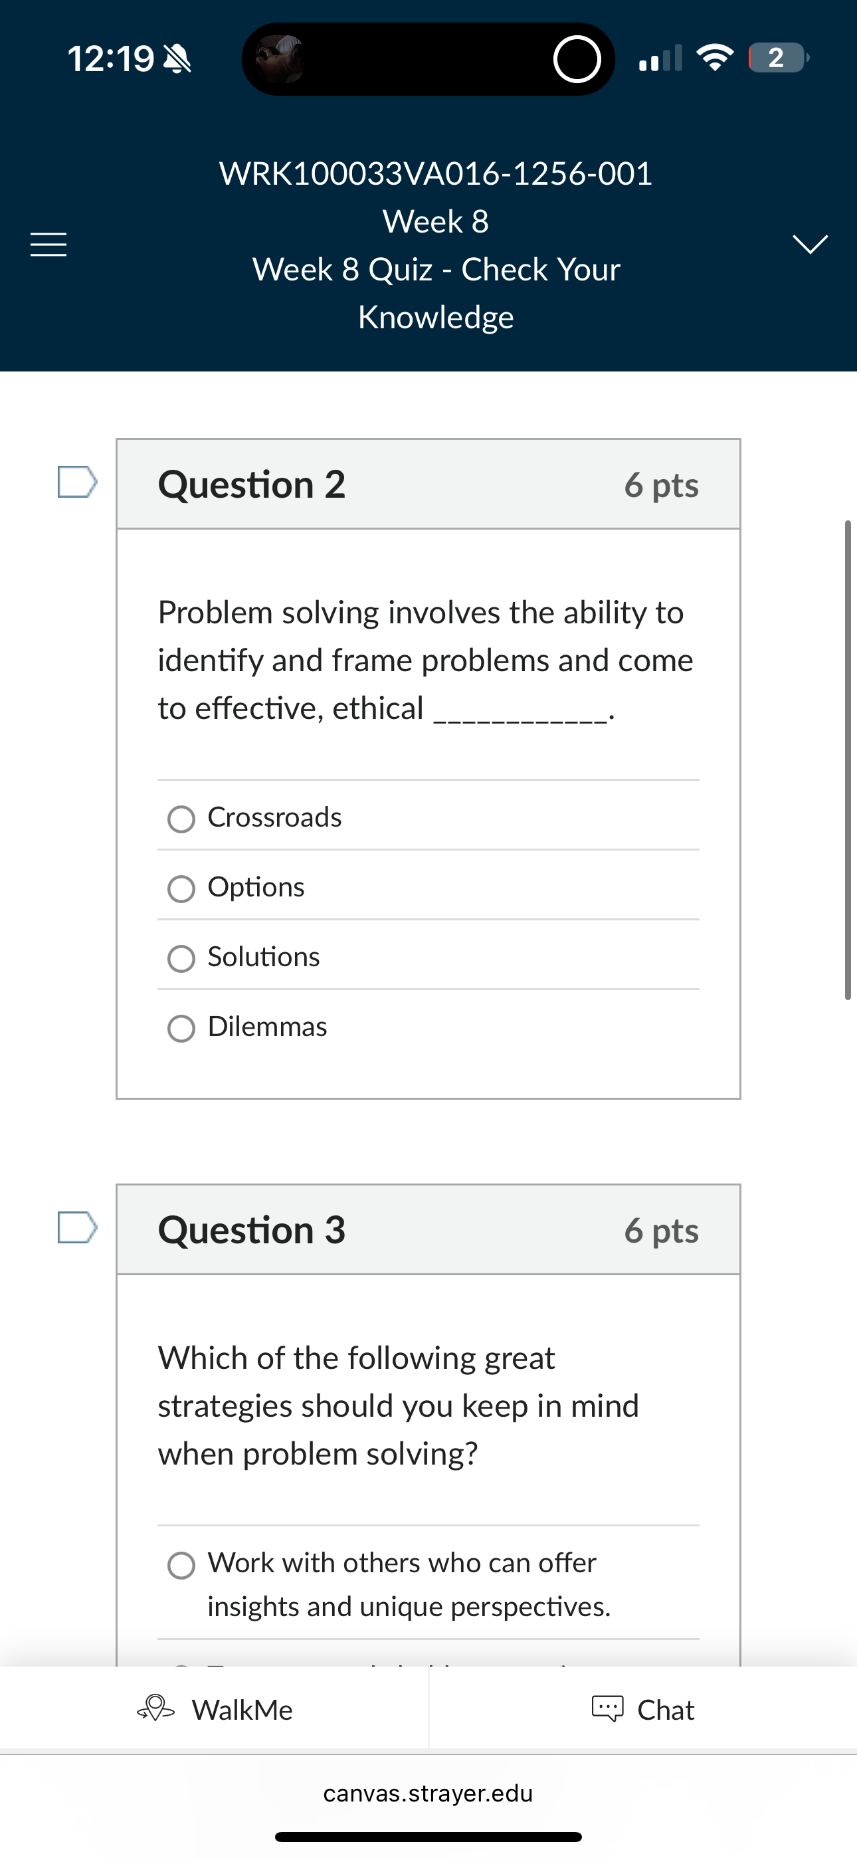Tap the Chat speech bubble icon
The height and width of the screenshot is (1858, 857).
[x=607, y=1708]
